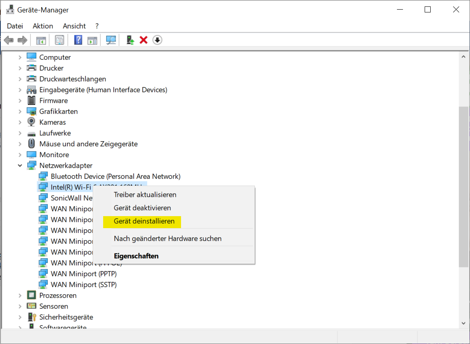470x344 pixels.
Task: Open the Aktion menu
Action: point(43,26)
